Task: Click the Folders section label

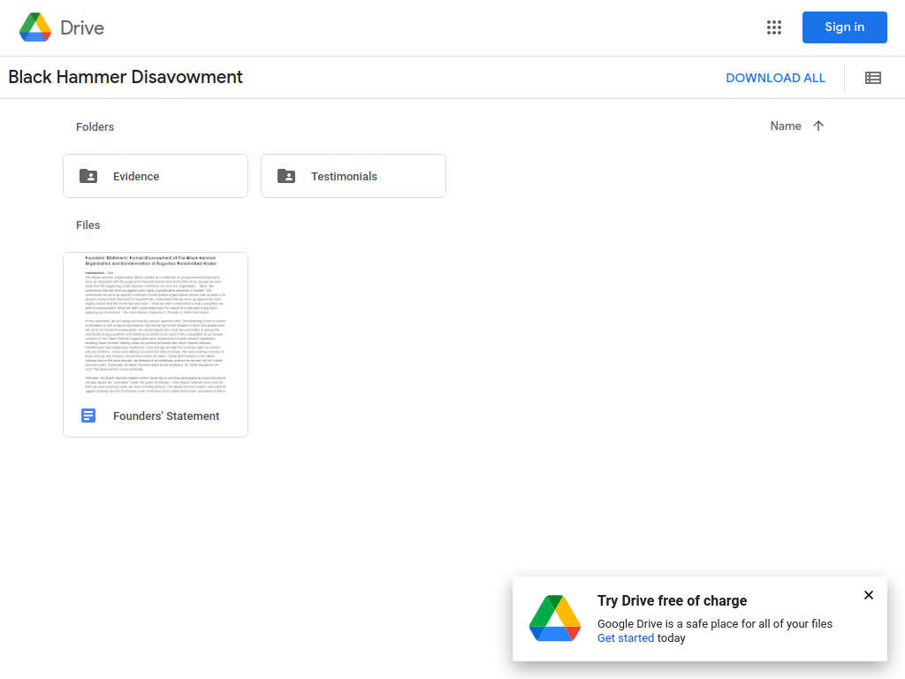Action: (95, 127)
